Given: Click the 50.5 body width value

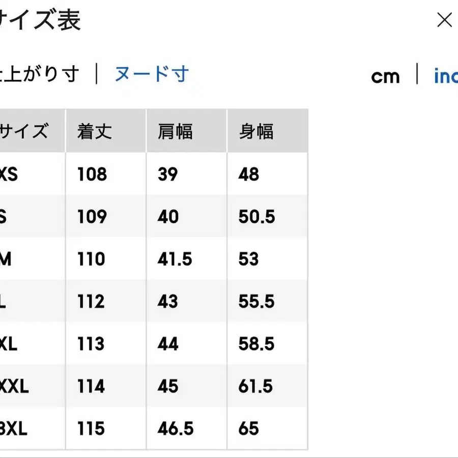Looking at the screenshot, I should pos(256,217).
